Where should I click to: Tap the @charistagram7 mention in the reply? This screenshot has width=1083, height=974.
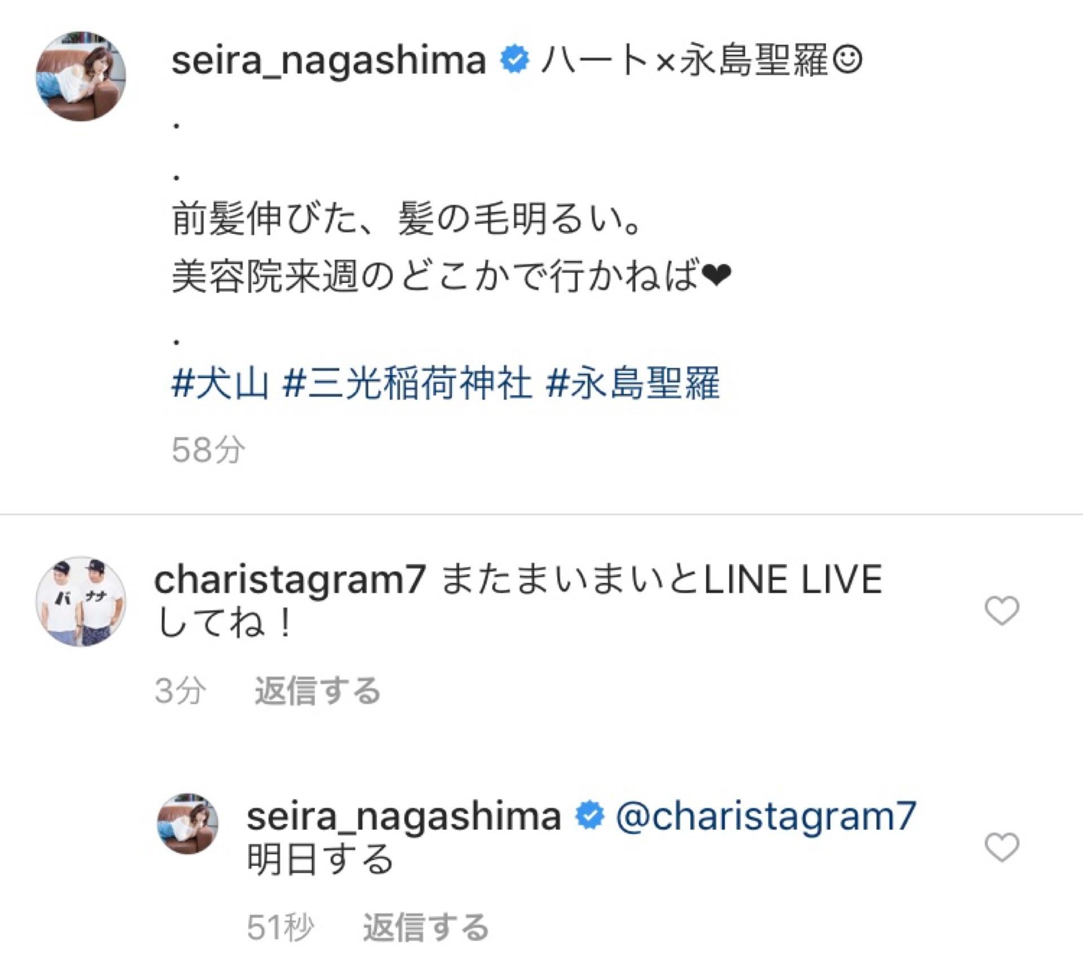point(765,816)
